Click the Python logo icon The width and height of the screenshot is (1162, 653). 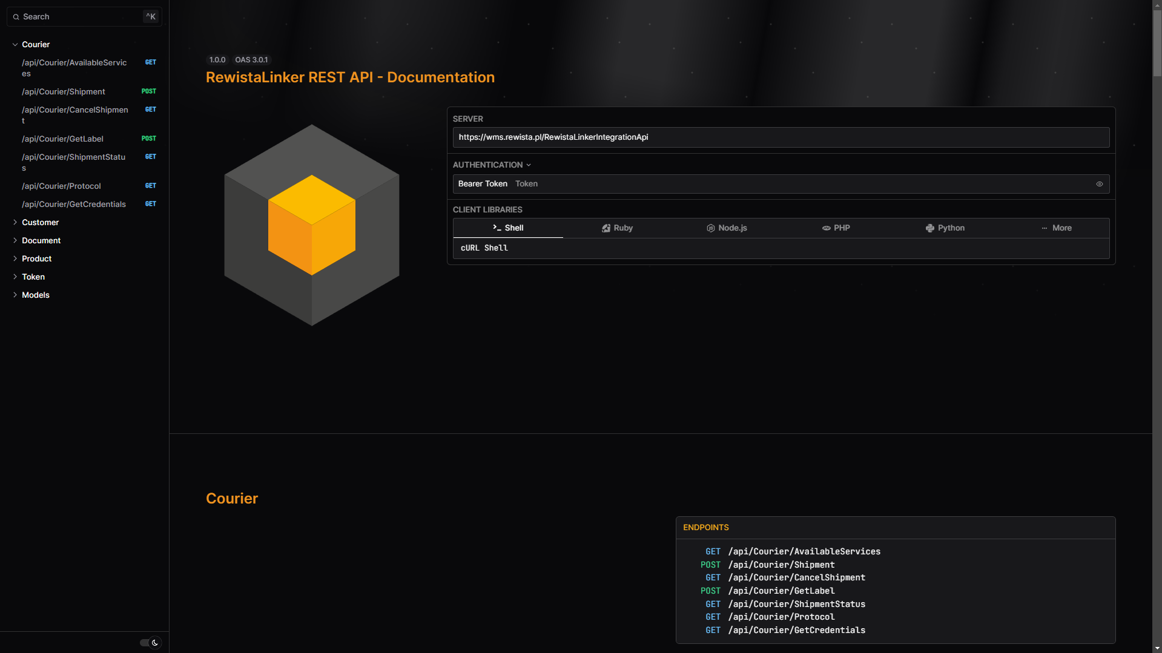[x=930, y=228]
